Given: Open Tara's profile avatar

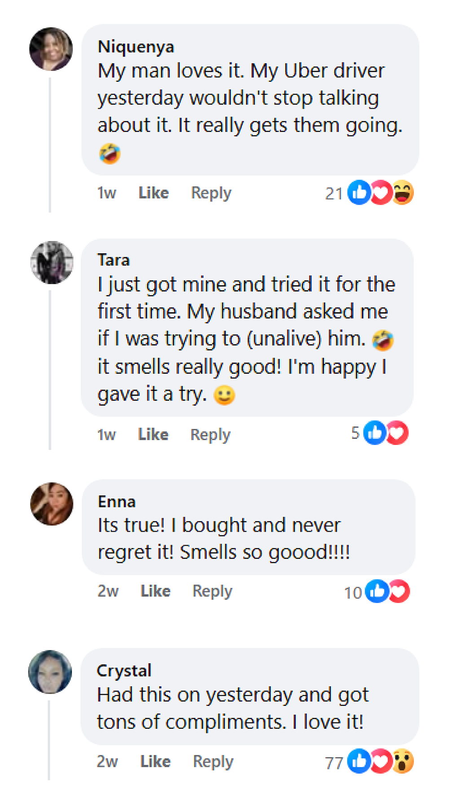Looking at the screenshot, I should 52,263.
